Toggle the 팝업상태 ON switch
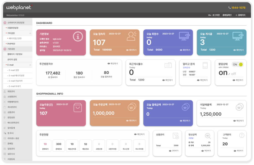This screenshot has width=254, height=165. (237, 64)
